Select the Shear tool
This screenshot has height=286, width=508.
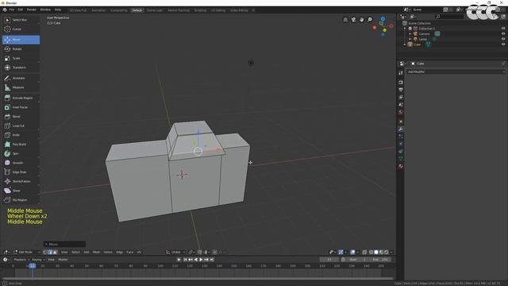click(21, 191)
